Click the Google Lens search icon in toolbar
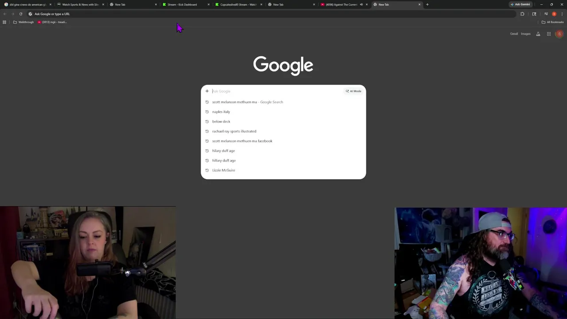567x319 pixels. point(534,14)
